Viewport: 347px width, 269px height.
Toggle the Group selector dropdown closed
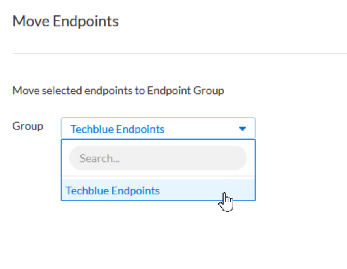(243, 129)
